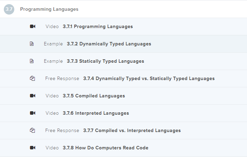Open 3.7.2 Dynamically Typed Languages example
The width and height of the screenshot is (247, 157).
click(109, 44)
